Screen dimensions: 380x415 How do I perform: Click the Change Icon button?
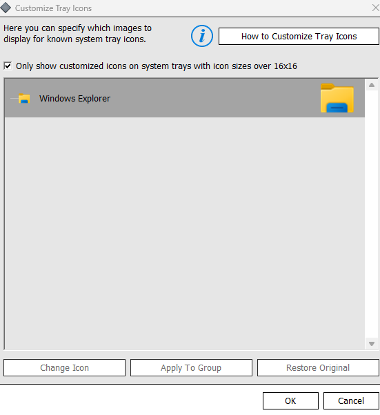[x=64, y=367]
